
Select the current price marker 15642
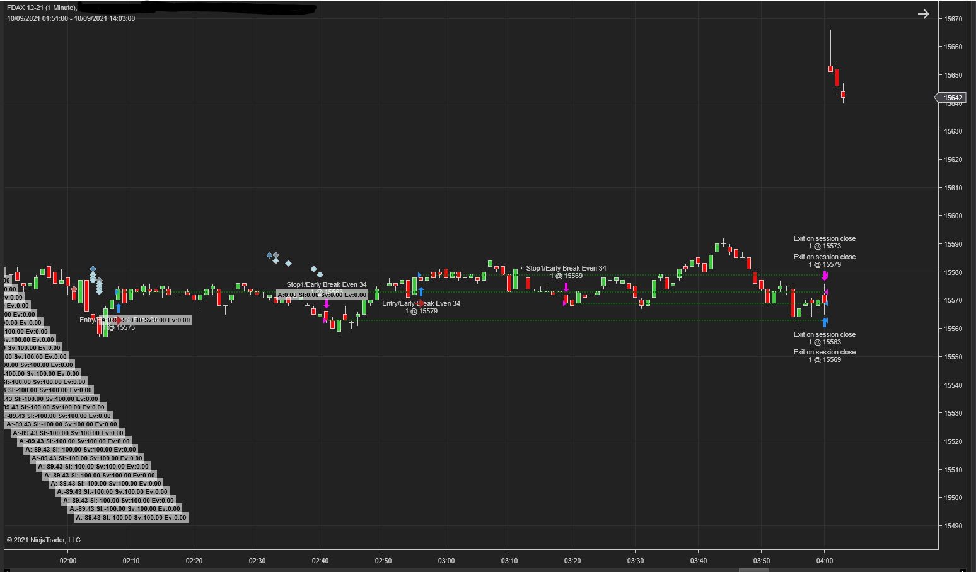950,98
